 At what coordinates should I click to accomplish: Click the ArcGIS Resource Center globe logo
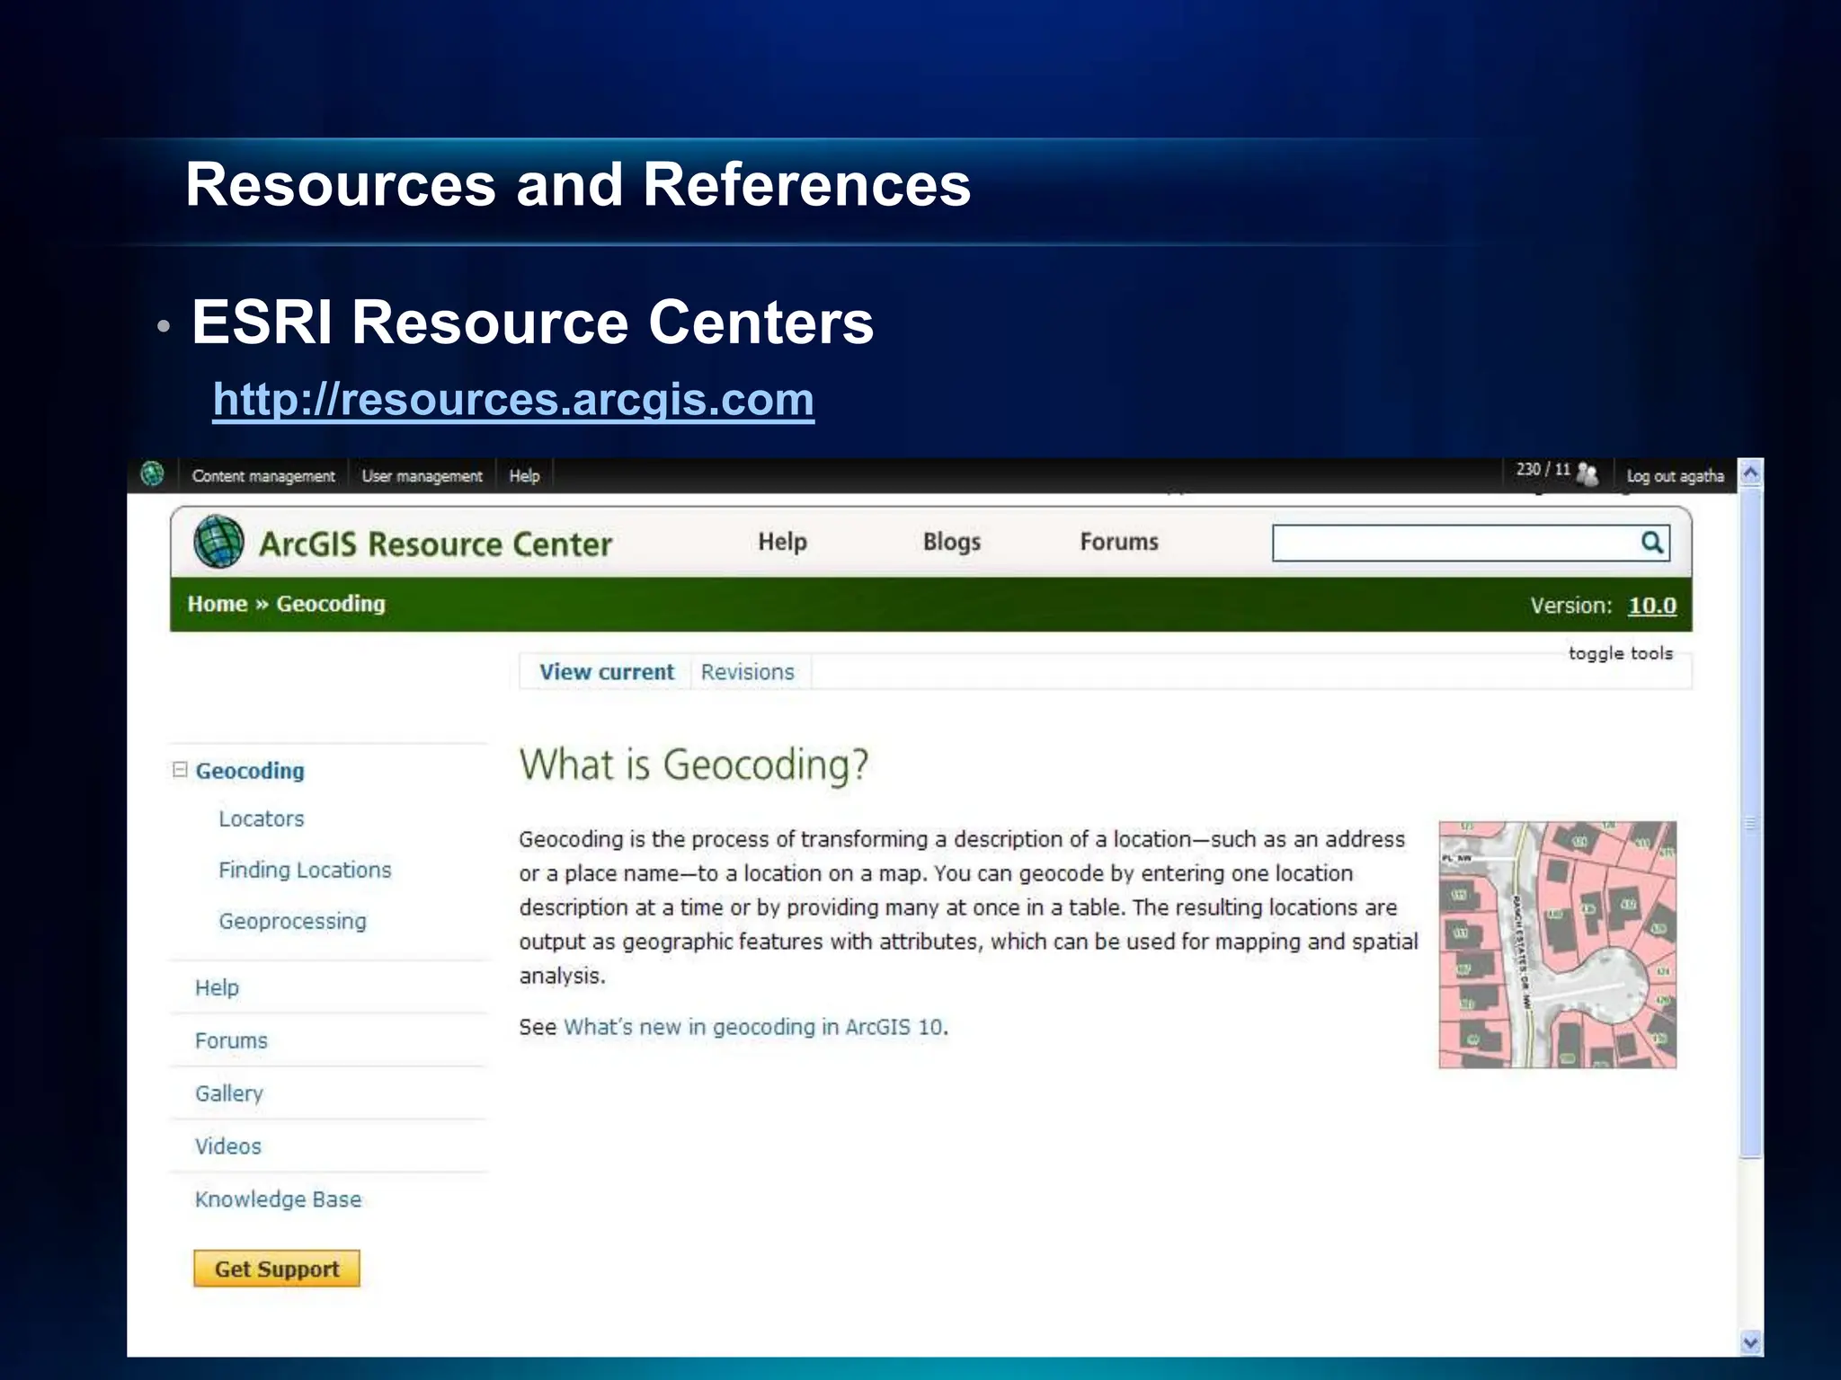click(218, 542)
